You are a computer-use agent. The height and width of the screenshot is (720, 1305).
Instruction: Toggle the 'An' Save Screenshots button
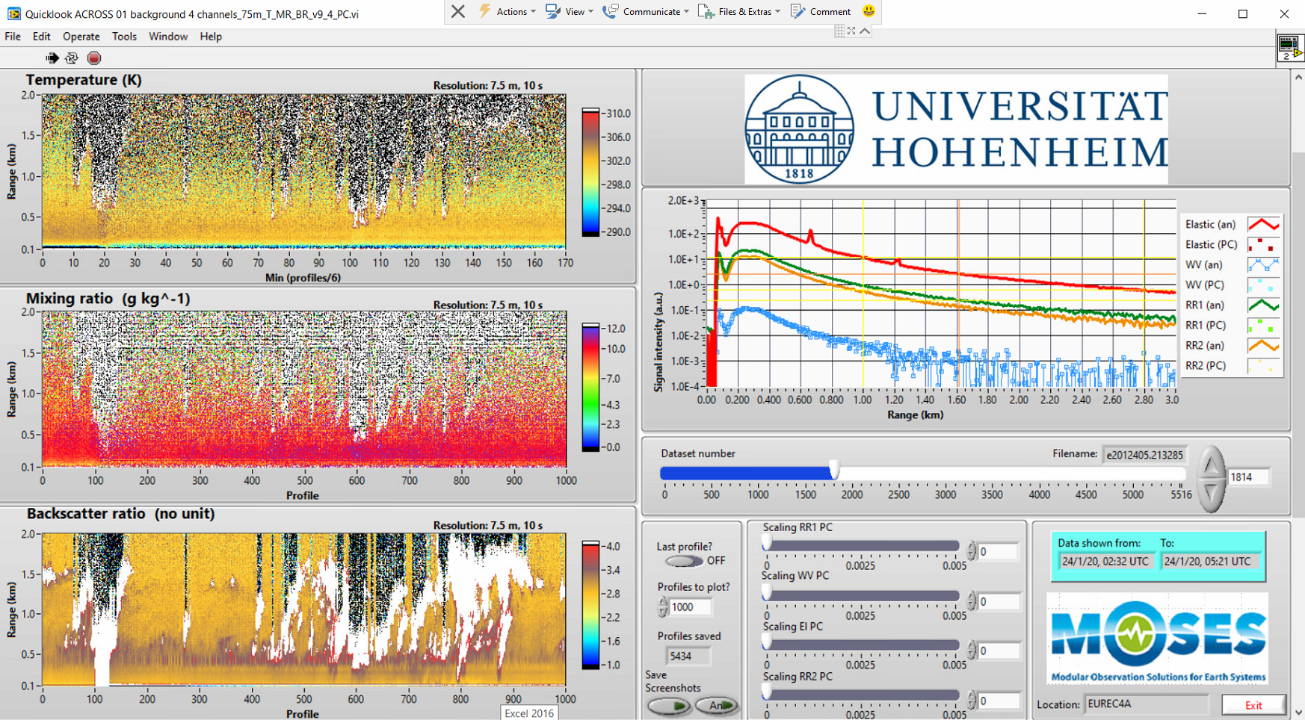pyautogui.click(x=716, y=705)
